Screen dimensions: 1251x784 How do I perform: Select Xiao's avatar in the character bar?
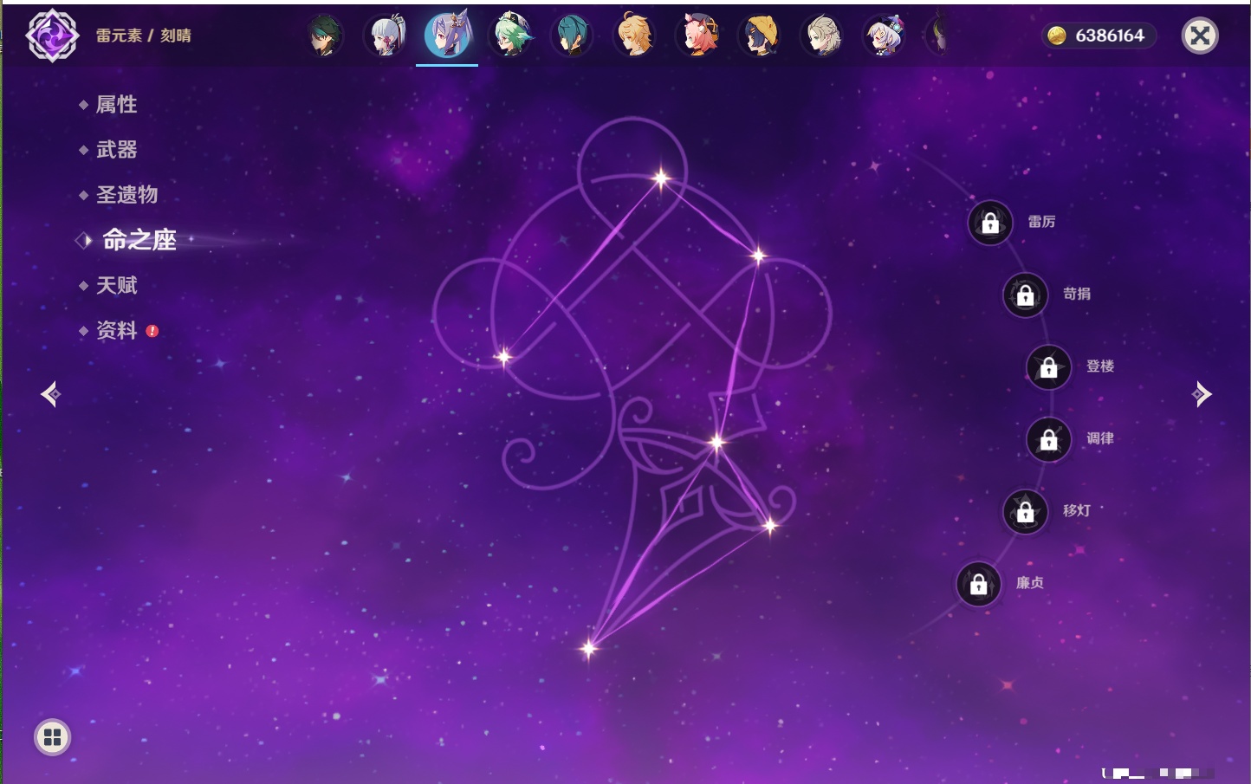(x=325, y=36)
